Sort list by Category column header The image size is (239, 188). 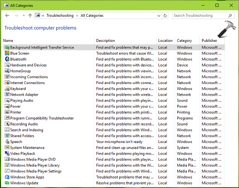(184, 41)
